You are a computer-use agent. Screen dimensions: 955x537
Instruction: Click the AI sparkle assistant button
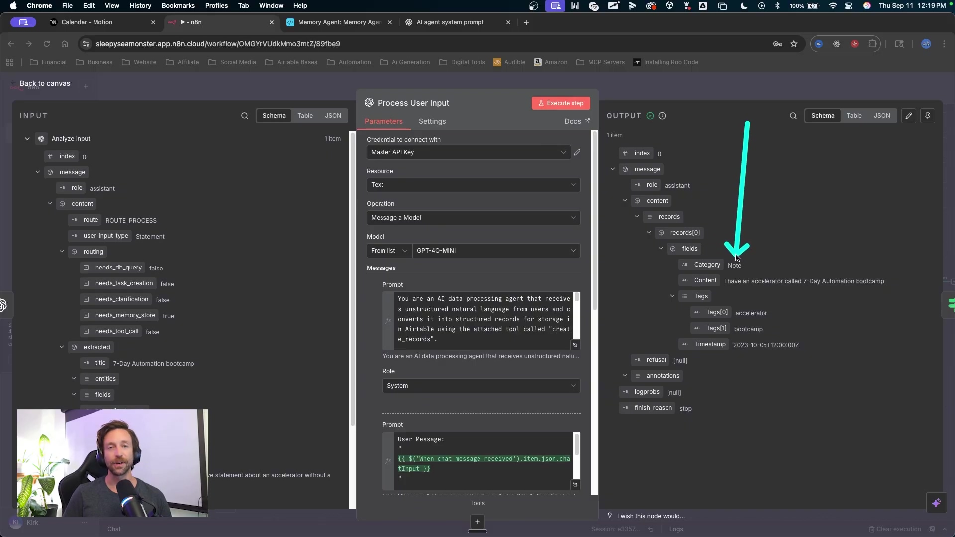[936, 503]
